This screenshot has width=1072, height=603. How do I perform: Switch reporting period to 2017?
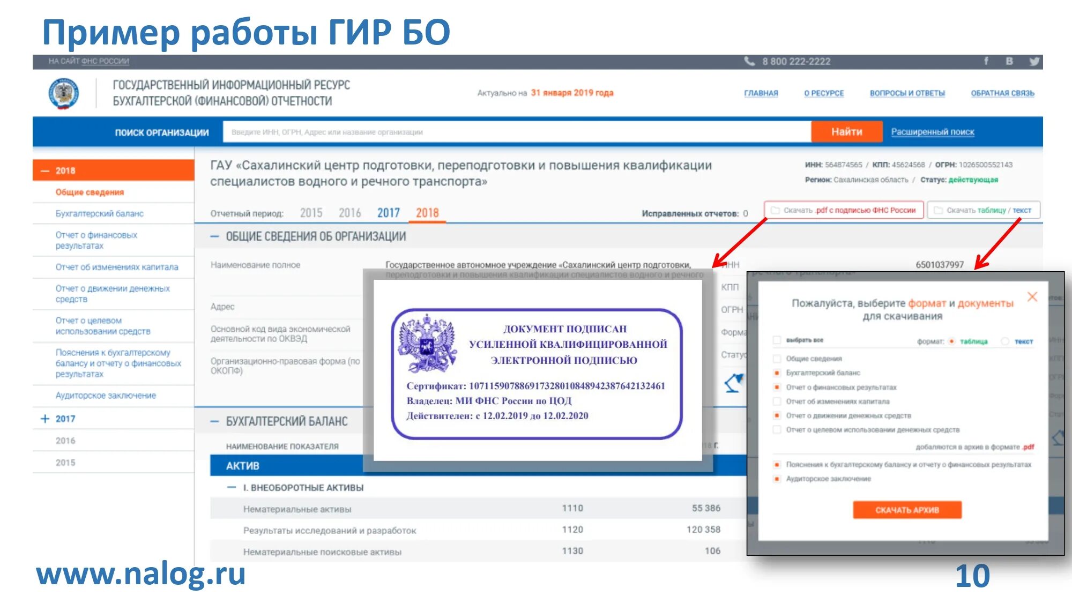click(389, 213)
